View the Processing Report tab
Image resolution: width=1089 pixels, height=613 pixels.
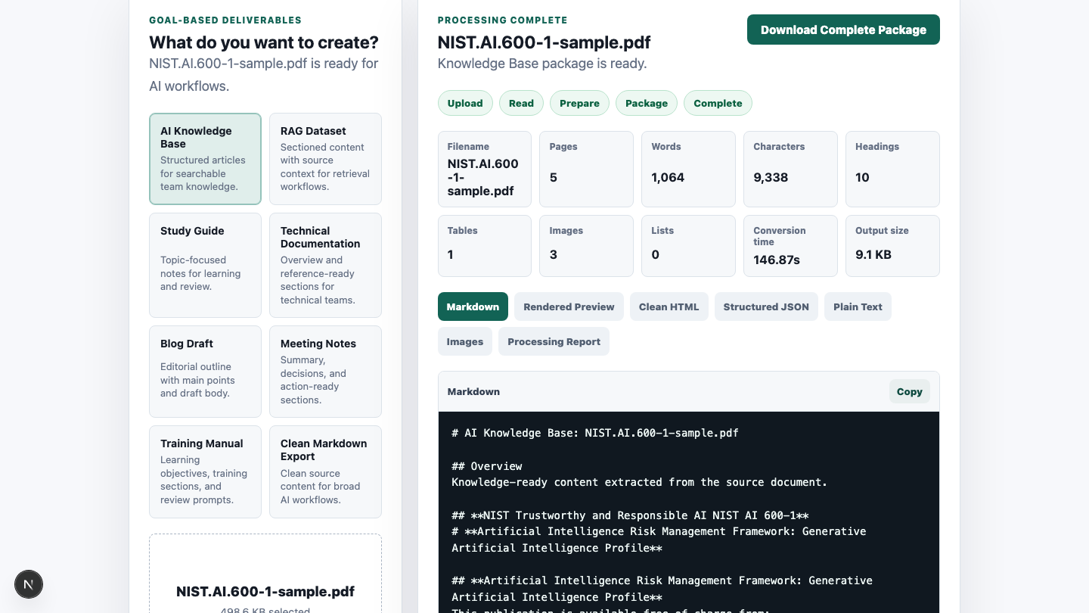coord(554,341)
